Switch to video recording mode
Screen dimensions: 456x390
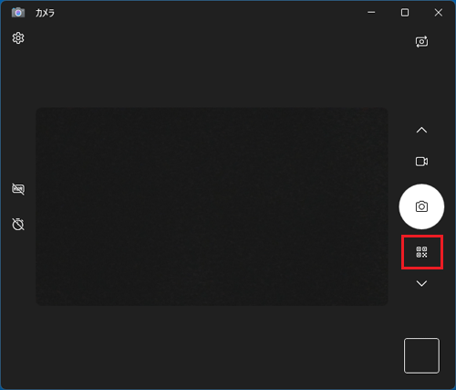[421, 162]
